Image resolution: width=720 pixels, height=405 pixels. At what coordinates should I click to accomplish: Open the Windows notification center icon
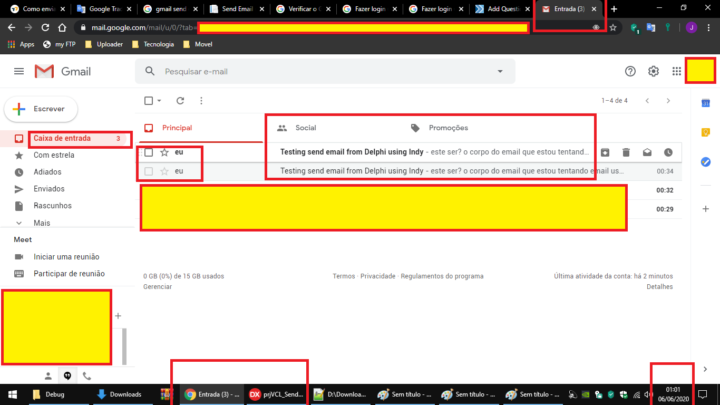(703, 394)
